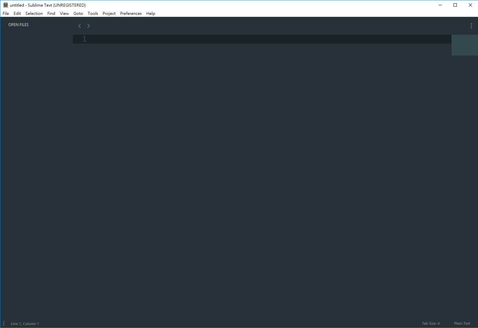Click the OPEN FILES sidebar heading
This screenshot has width=478, height=328.
pos(19,25)
